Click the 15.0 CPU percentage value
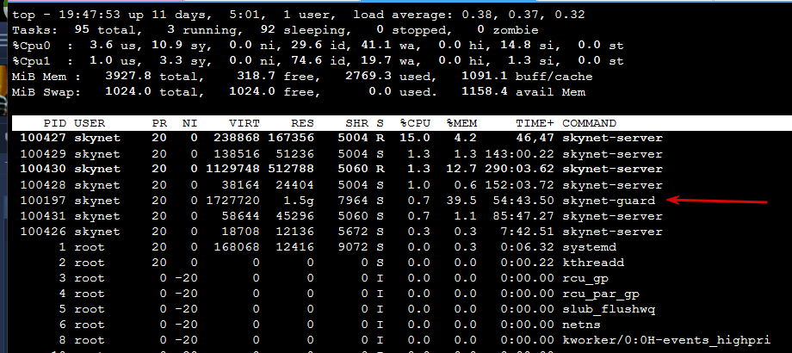Image resolution: width=792 pixels, height=353 pixels. pos(415,138)
